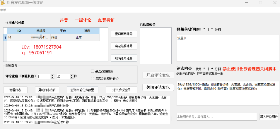Click 查询可用账号 button
The image size is (280, 129).
[124, 34]
